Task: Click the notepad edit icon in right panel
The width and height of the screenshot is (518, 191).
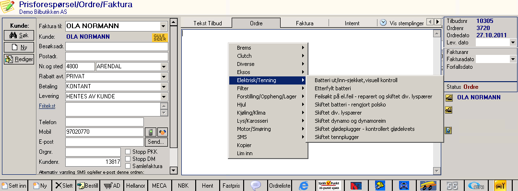Action: pyautogui.click(x=448, y=130)
